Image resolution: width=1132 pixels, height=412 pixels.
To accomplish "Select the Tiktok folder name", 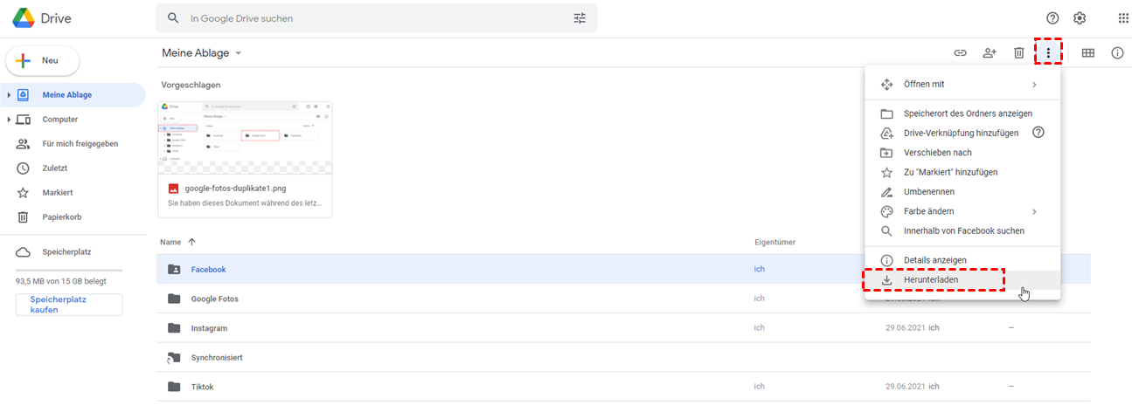I will pyautogui.click(x=202, y=387).
